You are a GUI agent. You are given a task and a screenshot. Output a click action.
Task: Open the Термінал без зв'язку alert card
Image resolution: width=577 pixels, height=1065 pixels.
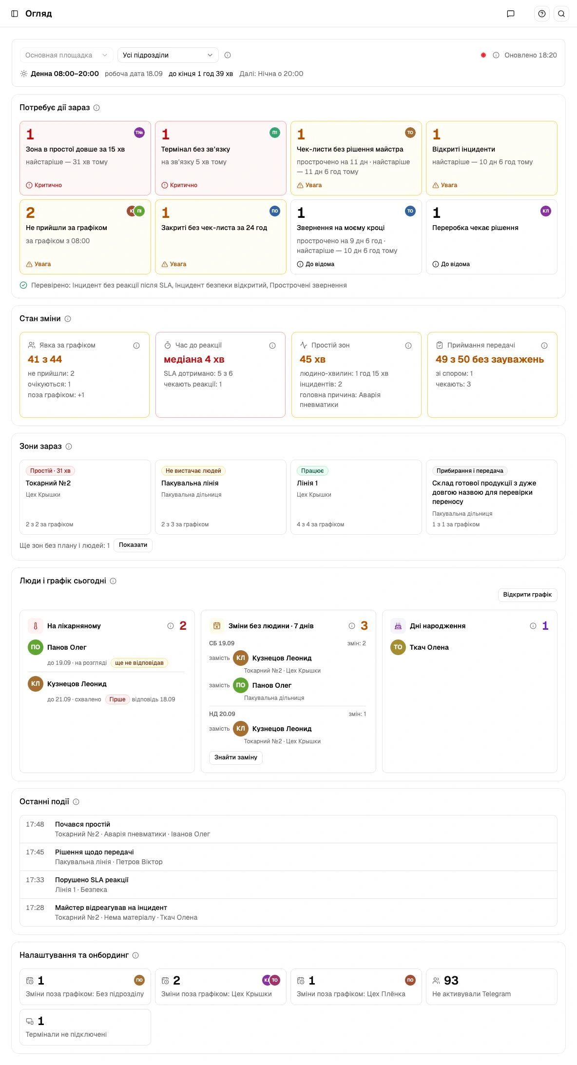pos(221,158)
